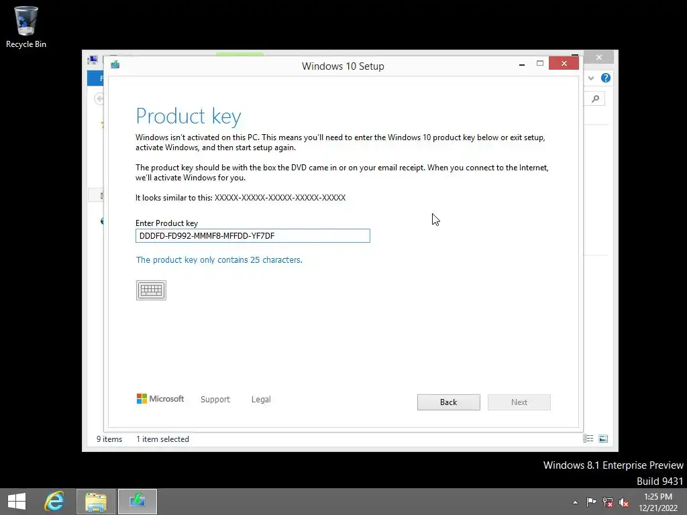Maximize the Windows 10 Setup window
The height and width of the screenshot is (515, 687).
pos(540,64)
